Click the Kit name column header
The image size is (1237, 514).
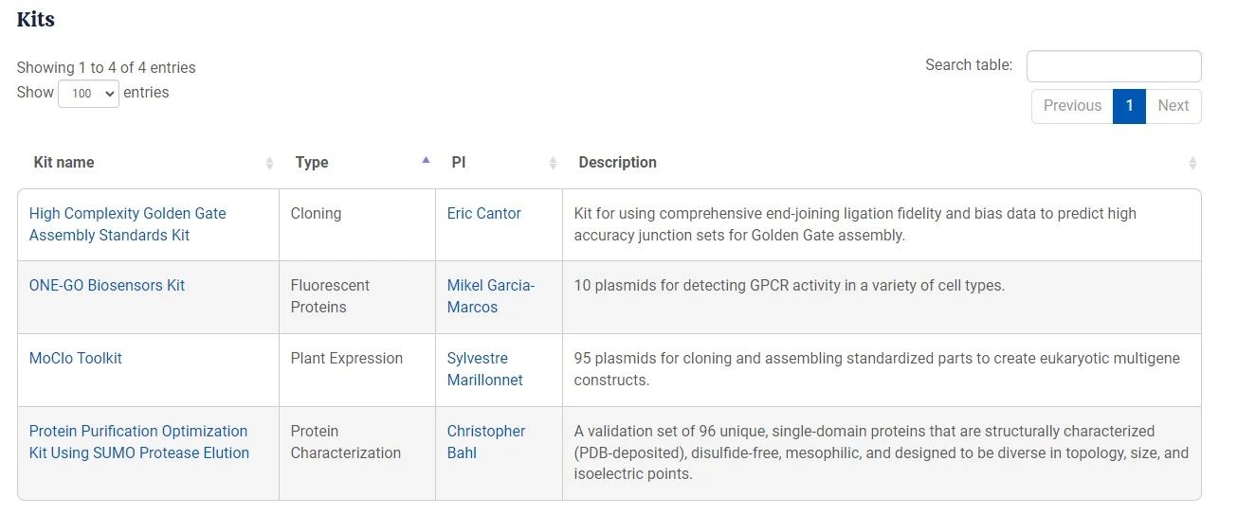64,163
